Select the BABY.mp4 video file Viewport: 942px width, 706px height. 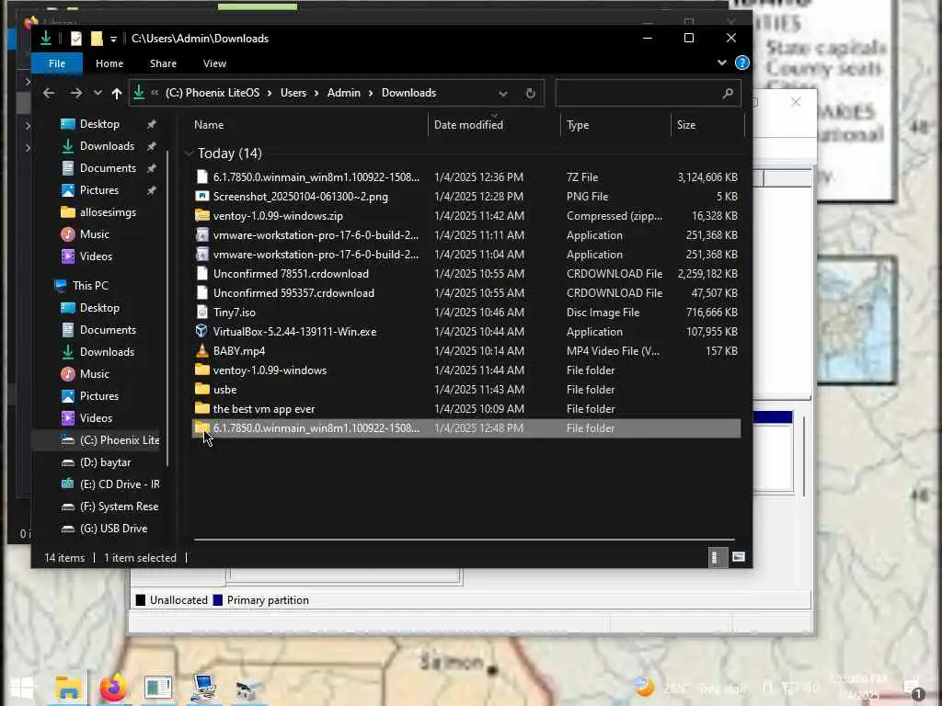pyautogui.click(x=466, y=350)
